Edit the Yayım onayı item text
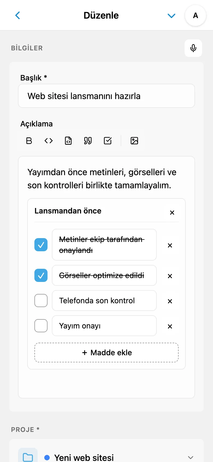Viewport: 213px width, 462px height. (104, 326)
